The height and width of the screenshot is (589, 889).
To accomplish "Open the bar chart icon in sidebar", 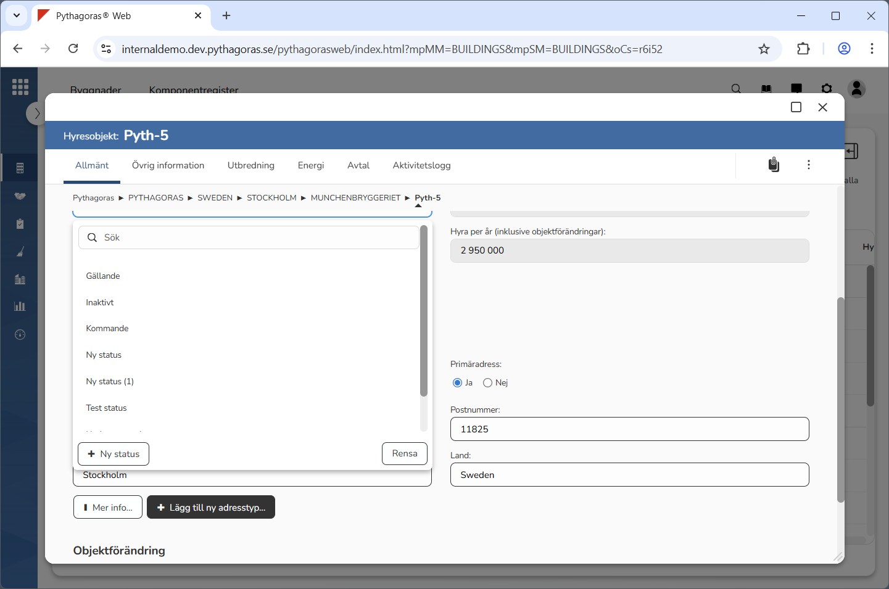I will [20, 307].
